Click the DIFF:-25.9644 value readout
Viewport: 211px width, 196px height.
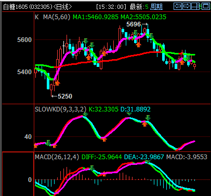(102, 157)
